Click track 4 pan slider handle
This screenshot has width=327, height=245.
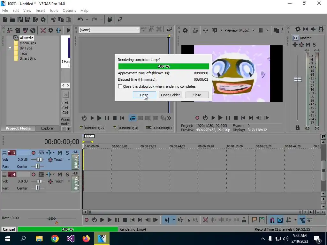pos(37,188)
